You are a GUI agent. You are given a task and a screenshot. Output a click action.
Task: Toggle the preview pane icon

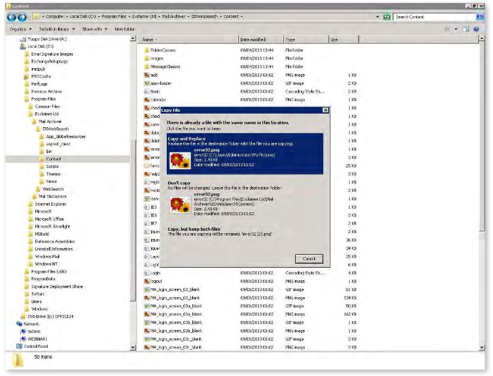point(466,29)
